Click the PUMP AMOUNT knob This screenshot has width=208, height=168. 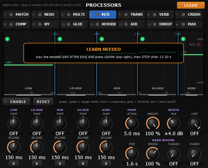(x=153, y=123)
